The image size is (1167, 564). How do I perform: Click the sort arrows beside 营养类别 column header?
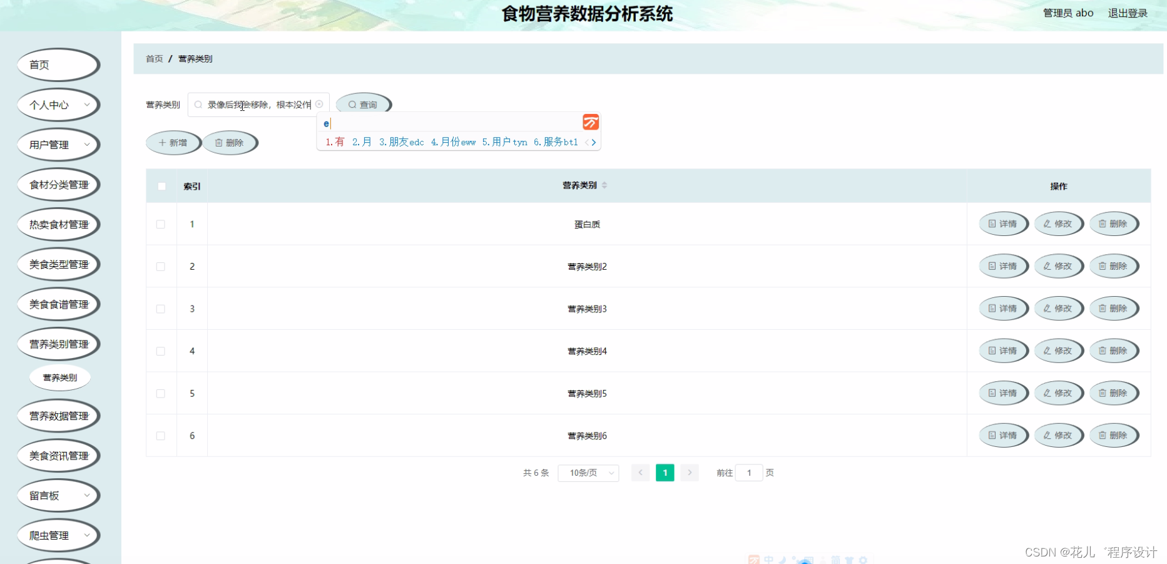(x=604, y=185)
